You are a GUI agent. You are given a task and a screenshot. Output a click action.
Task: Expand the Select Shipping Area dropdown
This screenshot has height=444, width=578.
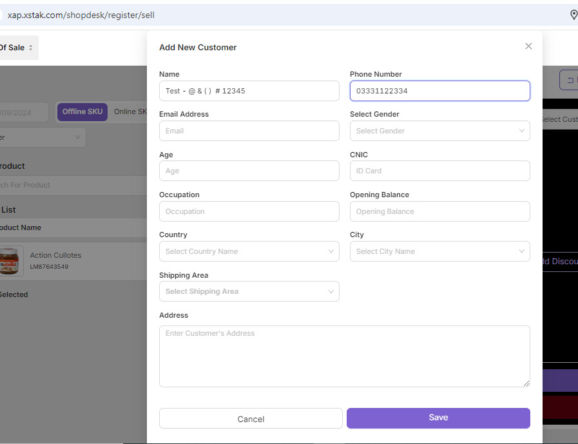coord(249,291)
